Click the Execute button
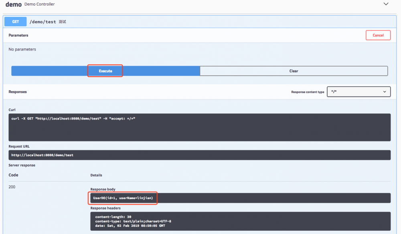This screenshot has height=234, width=401. tap(105, 71)
